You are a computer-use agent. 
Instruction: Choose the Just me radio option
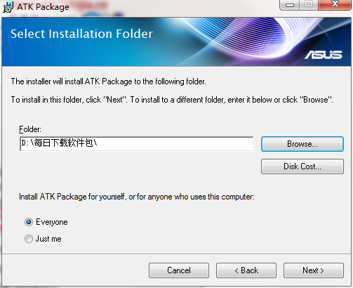coord(29,239)
